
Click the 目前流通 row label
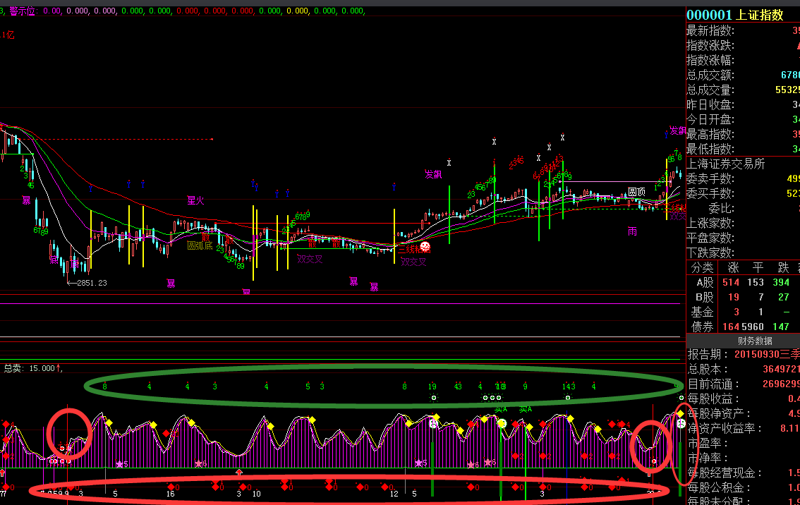click(x=714, y=384)
